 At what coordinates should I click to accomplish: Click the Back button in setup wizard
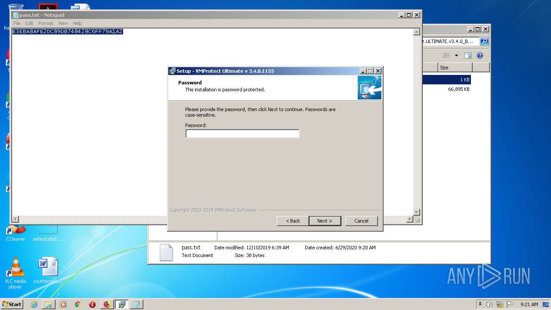(293, 221)
